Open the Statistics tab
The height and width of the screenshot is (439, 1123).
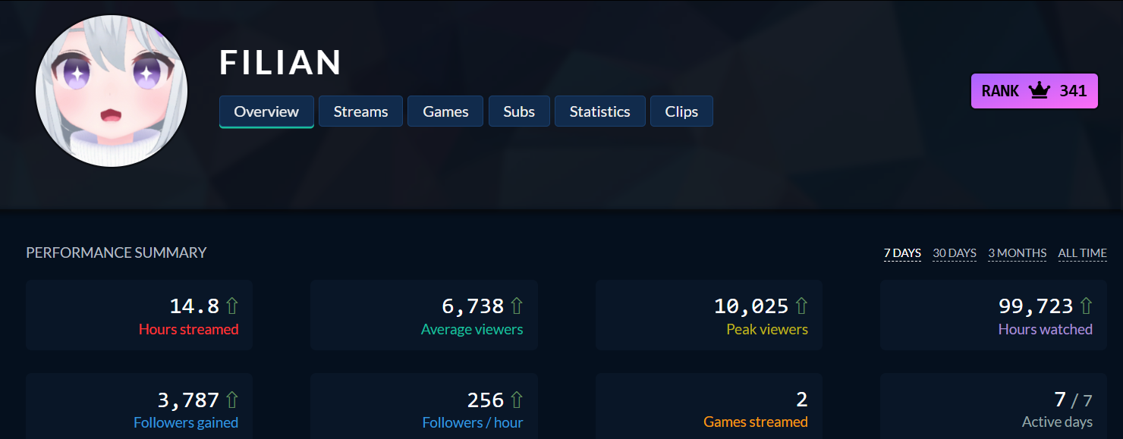point(600,111)
